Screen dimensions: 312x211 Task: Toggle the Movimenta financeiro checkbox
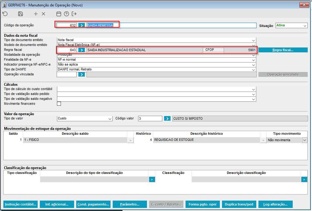pos(59,104)
